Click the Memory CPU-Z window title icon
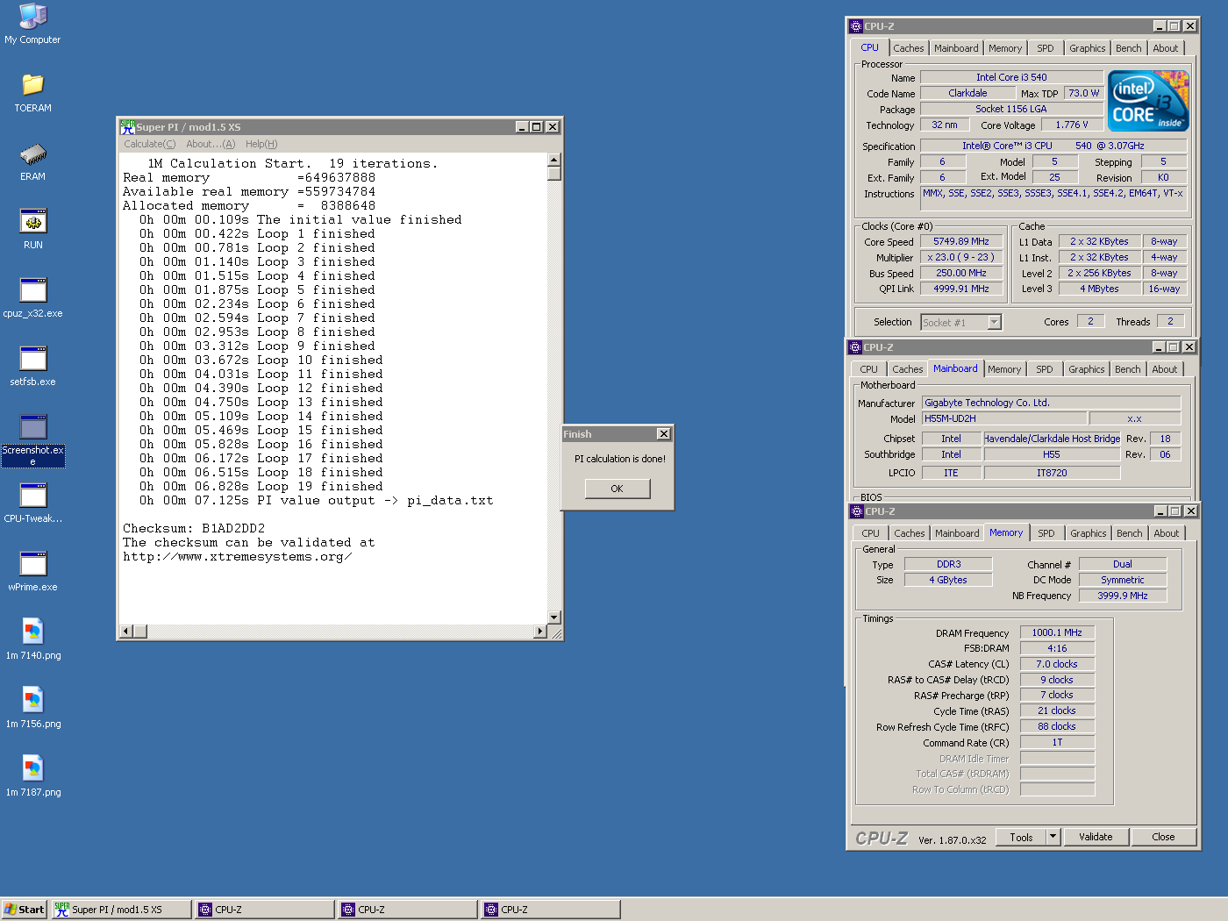 (x=857, y=511)
